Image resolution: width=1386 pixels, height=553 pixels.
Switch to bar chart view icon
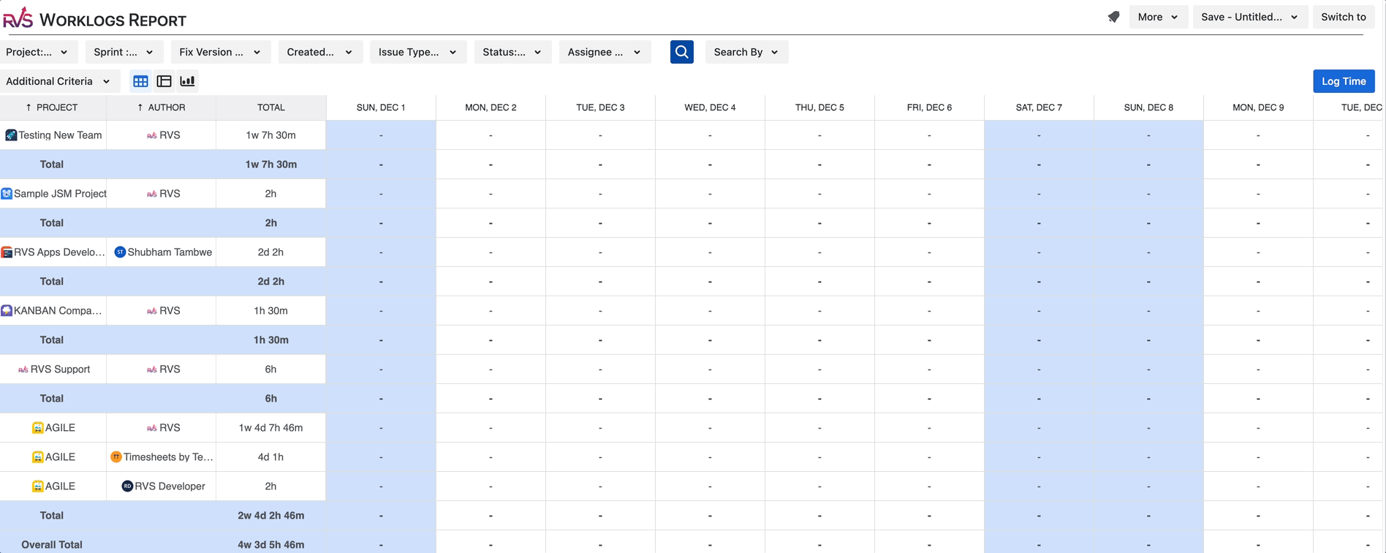click(x=187, y=81)
